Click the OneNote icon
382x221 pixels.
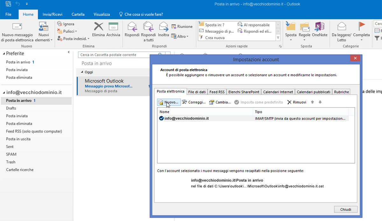320,26
